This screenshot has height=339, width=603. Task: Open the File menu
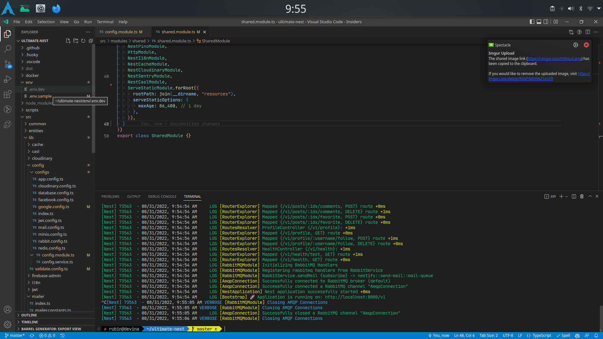point(17,22)
